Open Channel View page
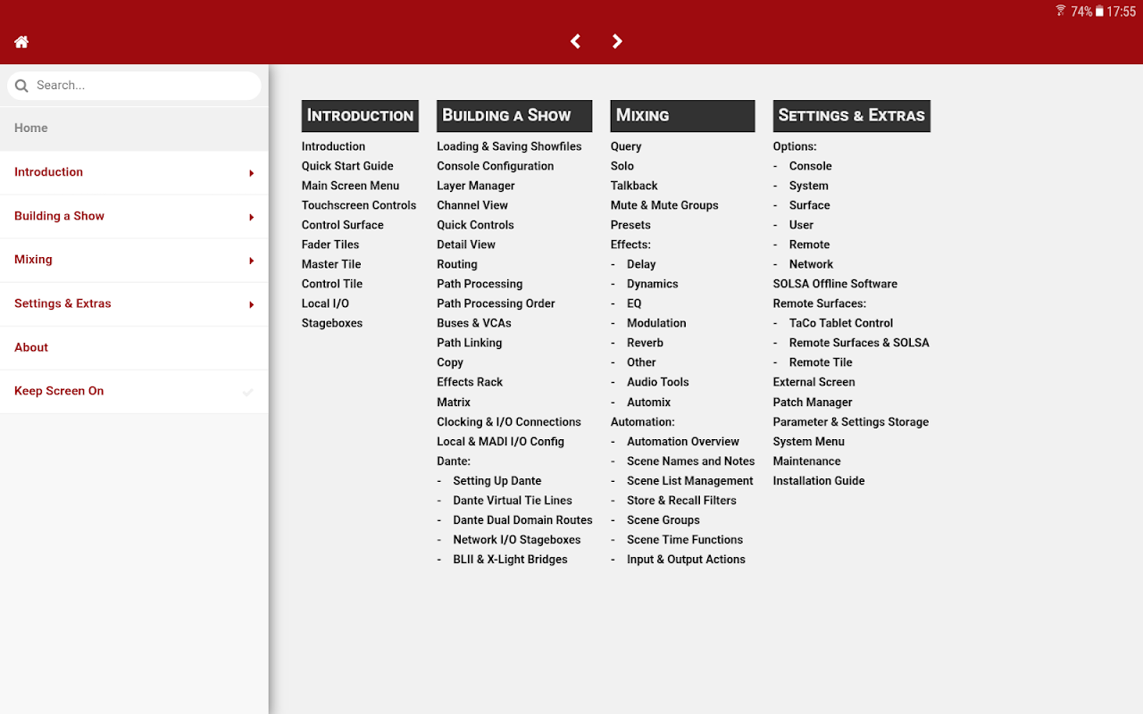The height and width of the screenshot is (714, 1143). pos(472,205)
